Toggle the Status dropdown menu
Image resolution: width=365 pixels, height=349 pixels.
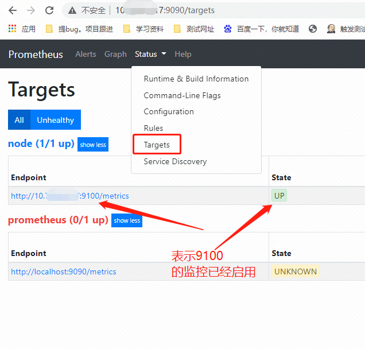[x=150, y=55]
